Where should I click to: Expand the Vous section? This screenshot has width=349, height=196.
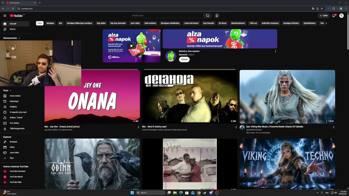pyautogui.click(x=7, y=90)
